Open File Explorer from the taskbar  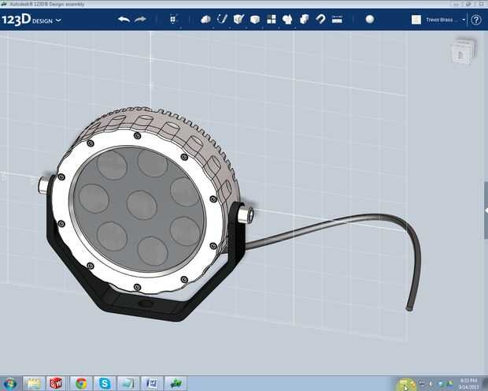pos(34,384)
